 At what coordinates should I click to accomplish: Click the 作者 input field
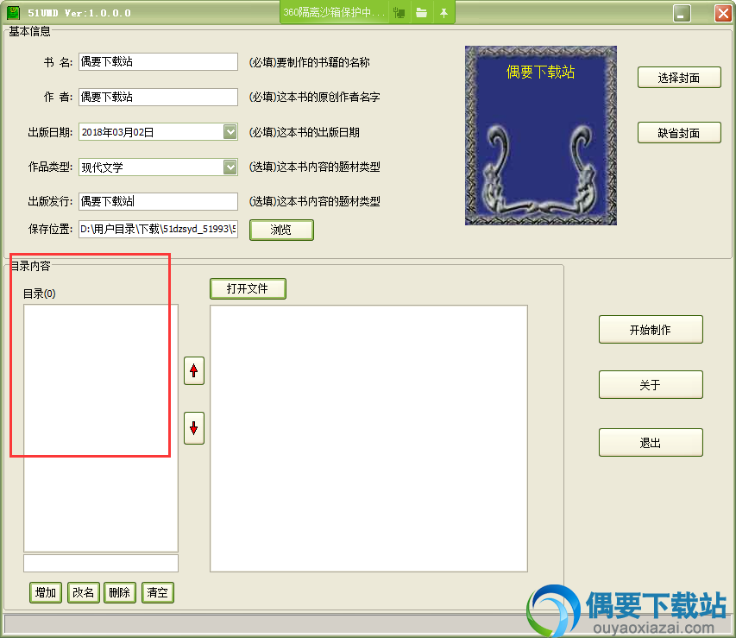coord(158,97)
